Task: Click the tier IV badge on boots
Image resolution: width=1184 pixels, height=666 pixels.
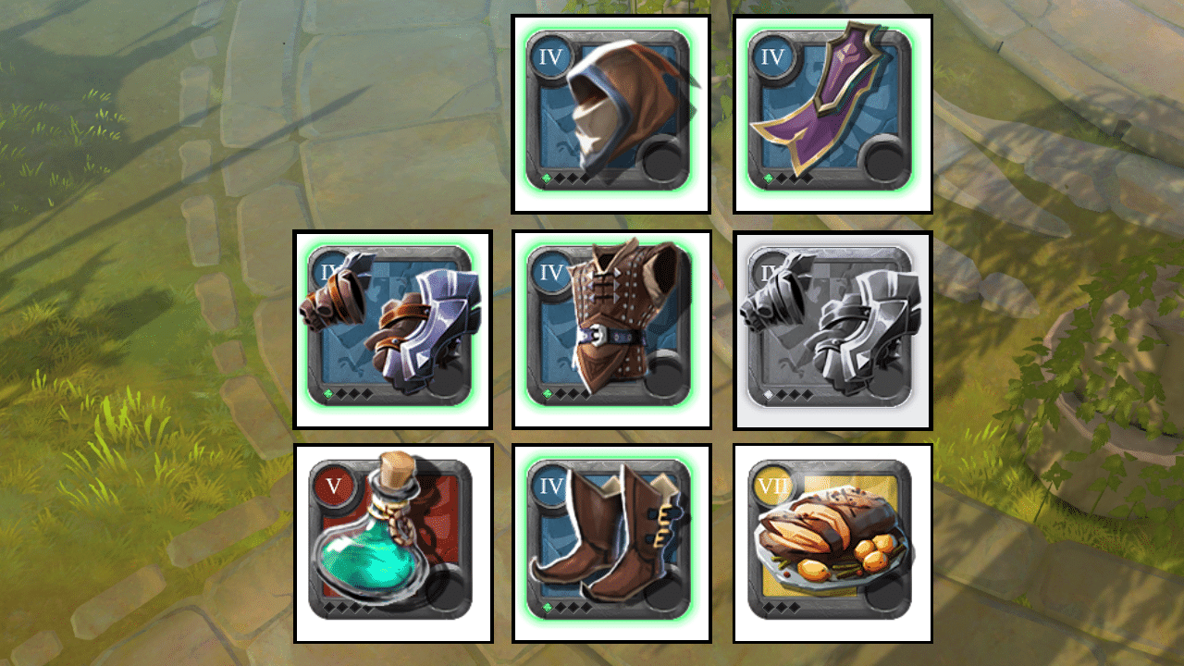Action: click(x=551, y=485)
